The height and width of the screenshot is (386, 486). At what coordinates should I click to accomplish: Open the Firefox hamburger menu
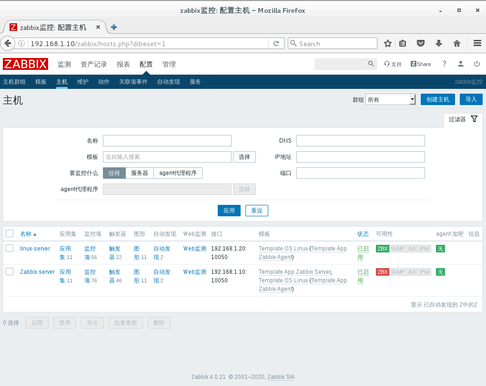pyautogui.click(x=477, y=43)
